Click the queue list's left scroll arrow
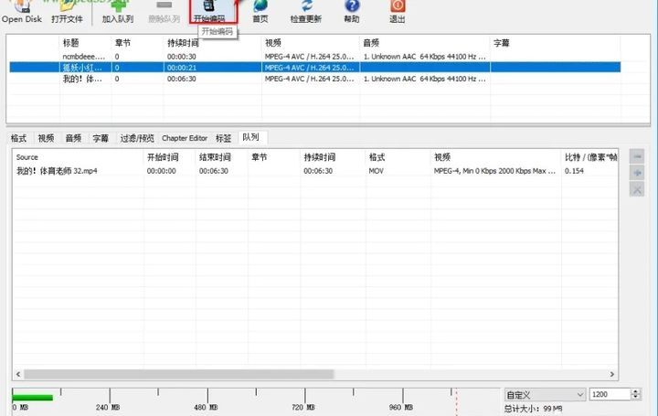 click(x=18, y=374)
